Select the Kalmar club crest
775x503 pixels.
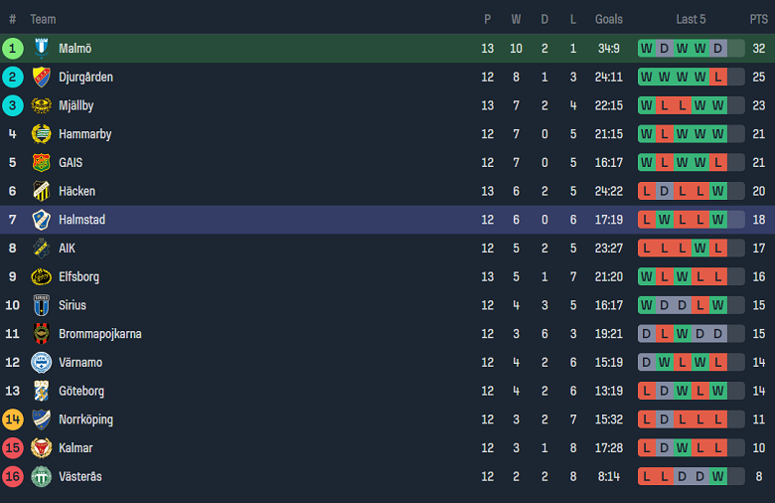point(42,448)
